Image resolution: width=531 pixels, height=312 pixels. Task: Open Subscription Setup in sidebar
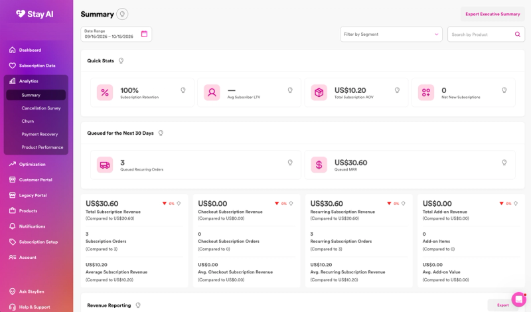[x=38, y=242]
